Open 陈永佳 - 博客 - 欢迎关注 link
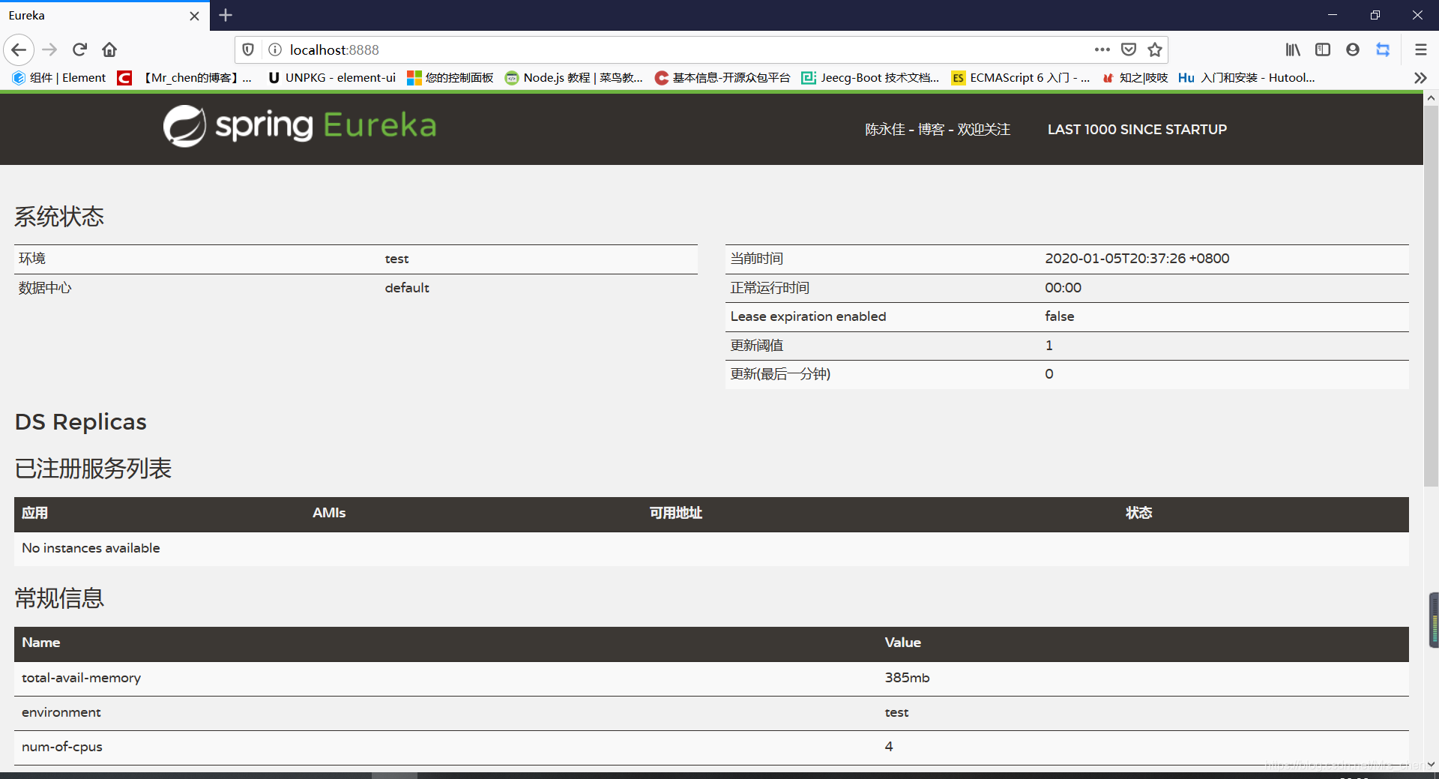Screen dimensions: 1439x779 (x=938, y=130)
